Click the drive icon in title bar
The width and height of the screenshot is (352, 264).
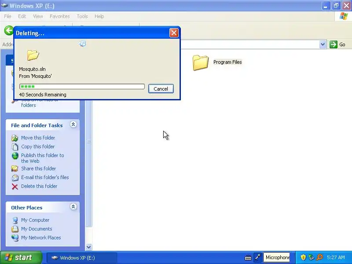pos(4,5)
